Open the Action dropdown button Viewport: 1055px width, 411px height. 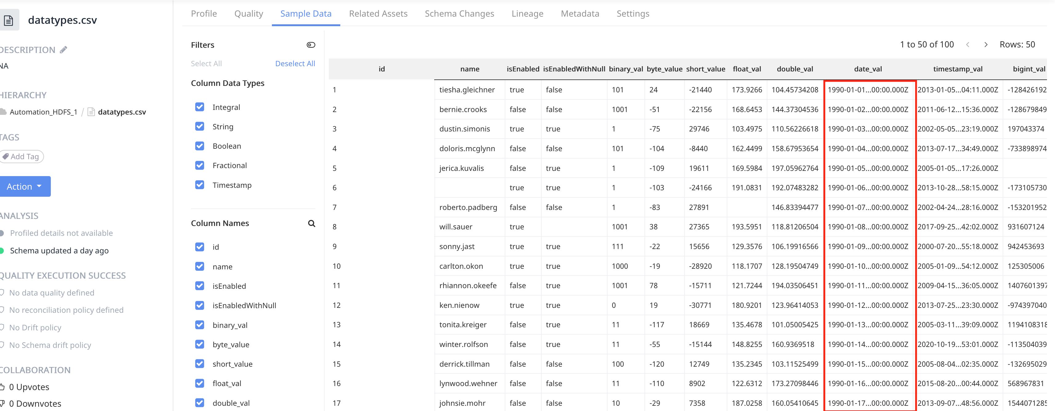coord(25,187)
